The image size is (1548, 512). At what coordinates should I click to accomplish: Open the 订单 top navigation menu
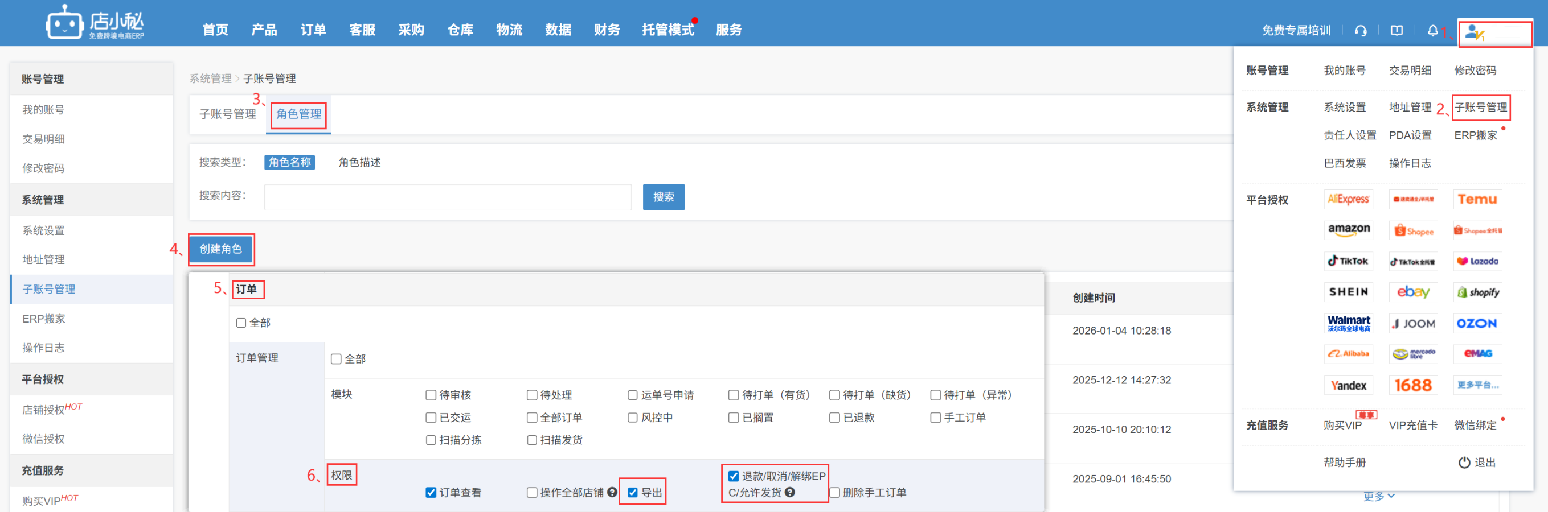point(313,30)
